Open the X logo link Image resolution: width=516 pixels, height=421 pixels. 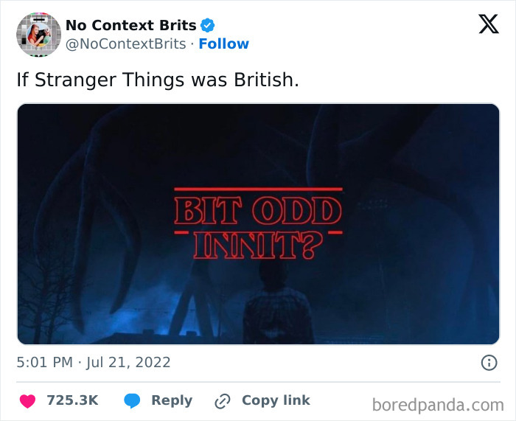click(488, 25)
